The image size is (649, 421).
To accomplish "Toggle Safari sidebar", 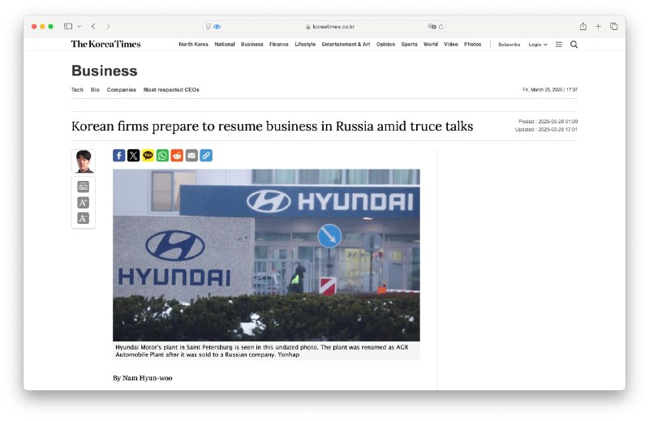I will (x=68, y=27).
